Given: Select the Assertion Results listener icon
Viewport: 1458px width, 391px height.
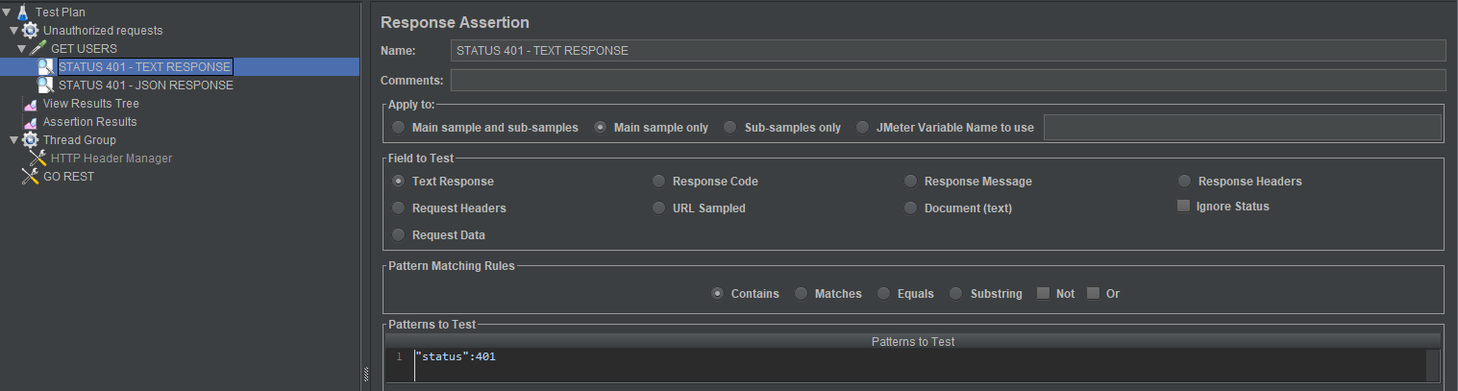Looking at the screenshot, I should (x=30, y=122).
